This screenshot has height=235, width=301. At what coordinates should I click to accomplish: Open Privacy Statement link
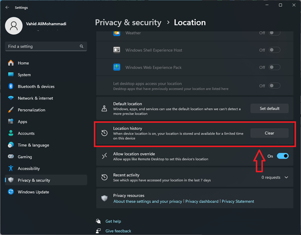click(238, 201)
